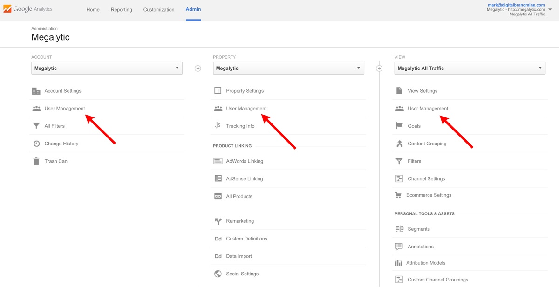Viewport: 559px width, 288px height.
Task: Expand the account switcher arrow at top right
Action: [550, 9]
